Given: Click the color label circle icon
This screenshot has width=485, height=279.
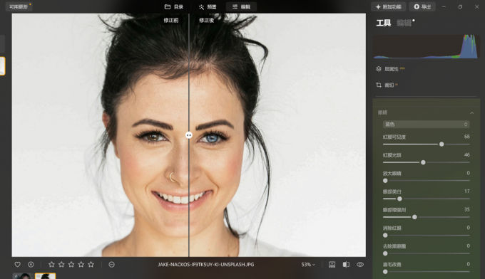Looking at the screenshot, I should [x=112, y=265].
